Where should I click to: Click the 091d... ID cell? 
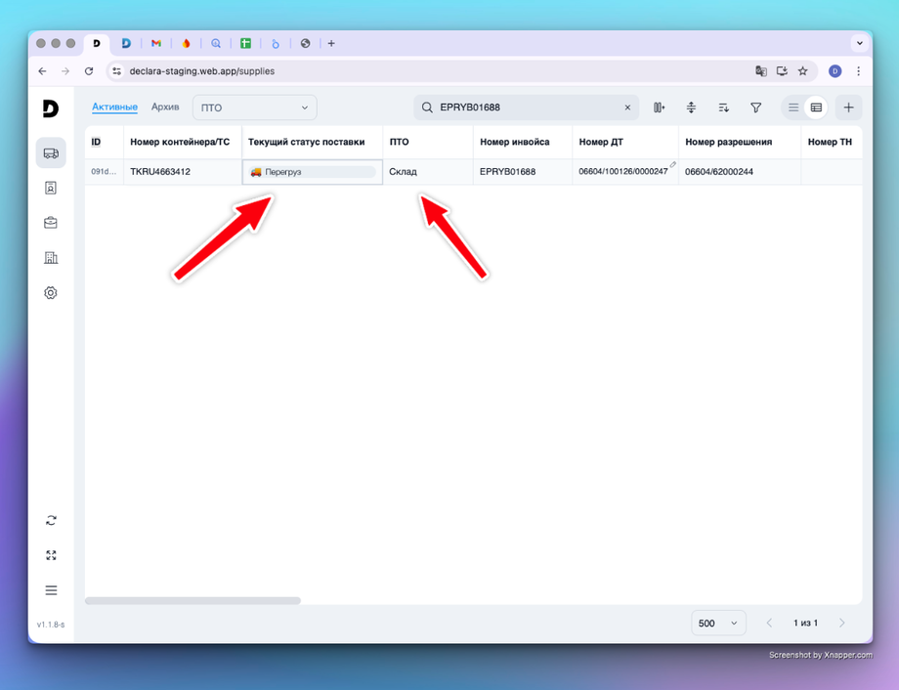pyautogui.click(x=104, y=171)
